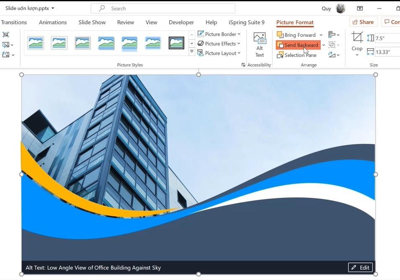The height and width of the screenshot is (280, 400).
Task: Open the Rotate objects menu icon
Action: pos(334,54)
